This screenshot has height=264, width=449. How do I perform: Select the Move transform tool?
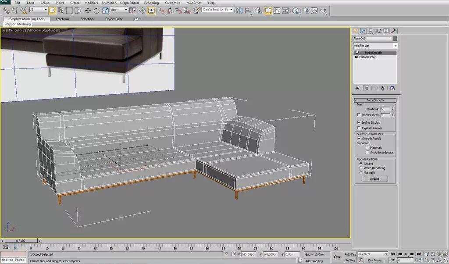(x=88, y=10)
